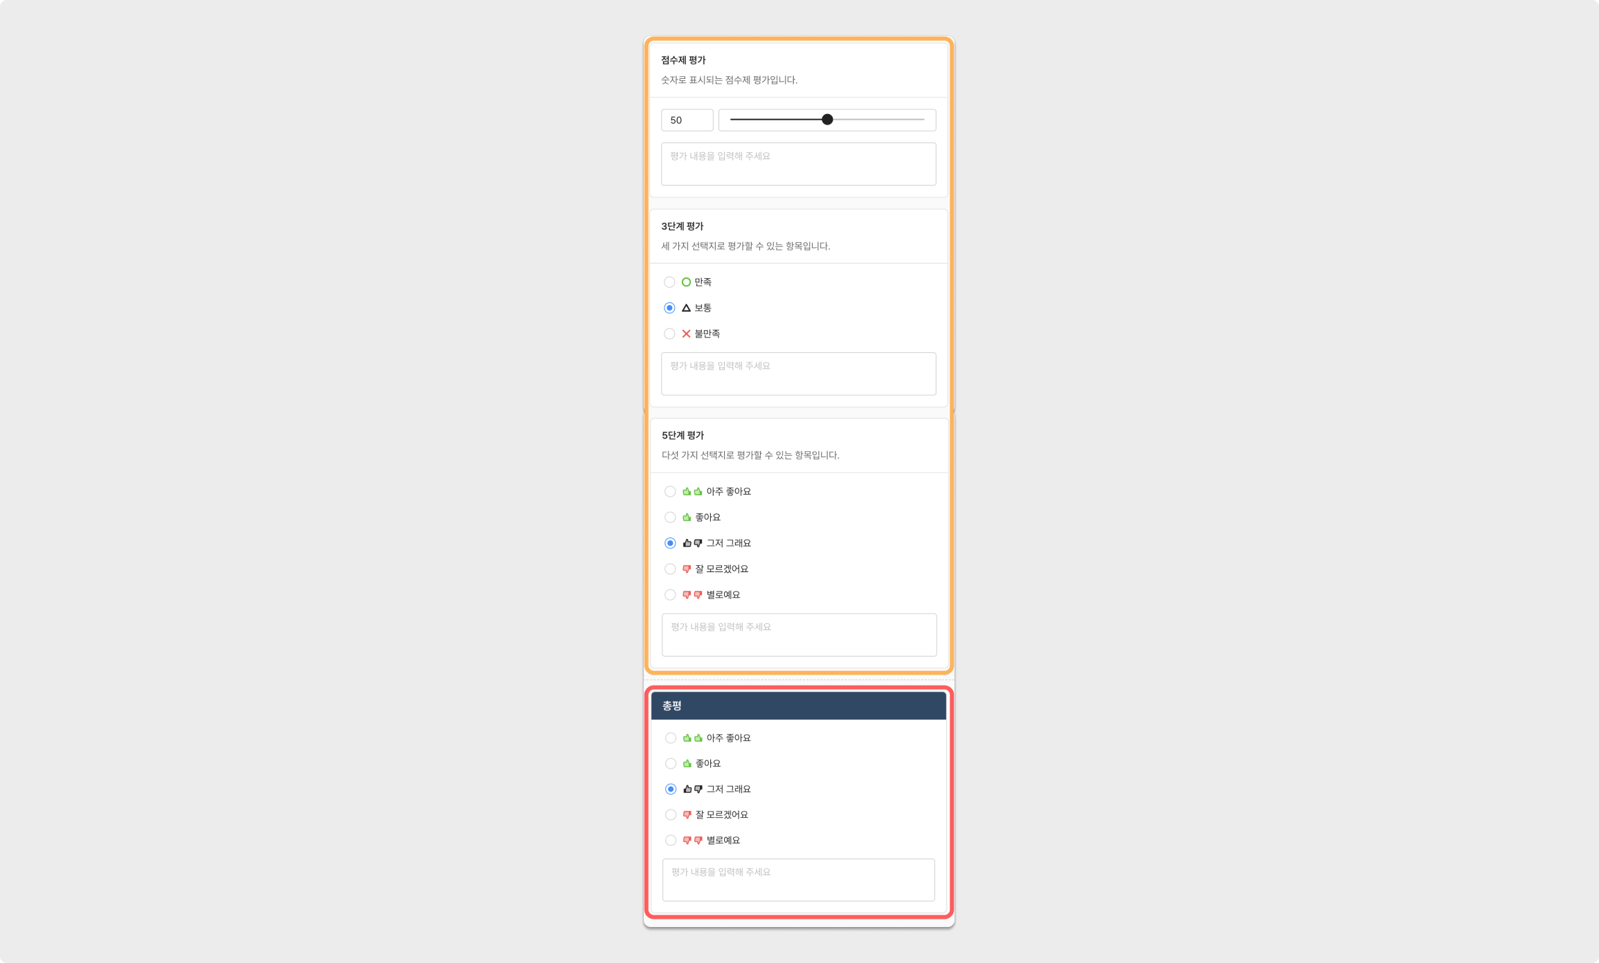Click green circle icon next to 만족
Viewport: 1599px width, 963px height.
click(686, 282)
